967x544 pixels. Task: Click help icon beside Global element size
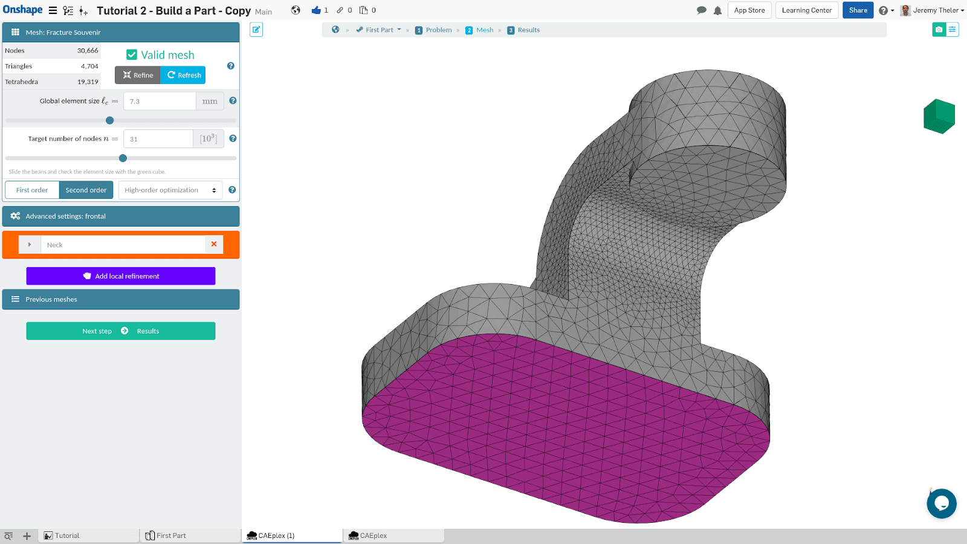tap(233, 101)
